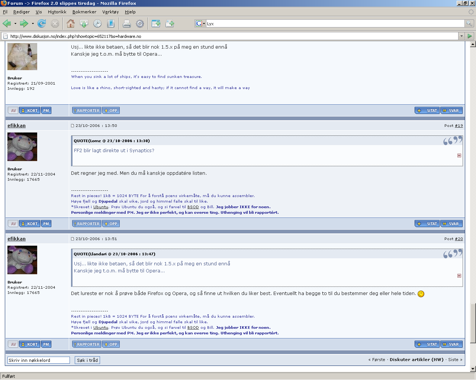
Task: Focus the Google search box containing Lyx
Action: (x=335, y=24)
